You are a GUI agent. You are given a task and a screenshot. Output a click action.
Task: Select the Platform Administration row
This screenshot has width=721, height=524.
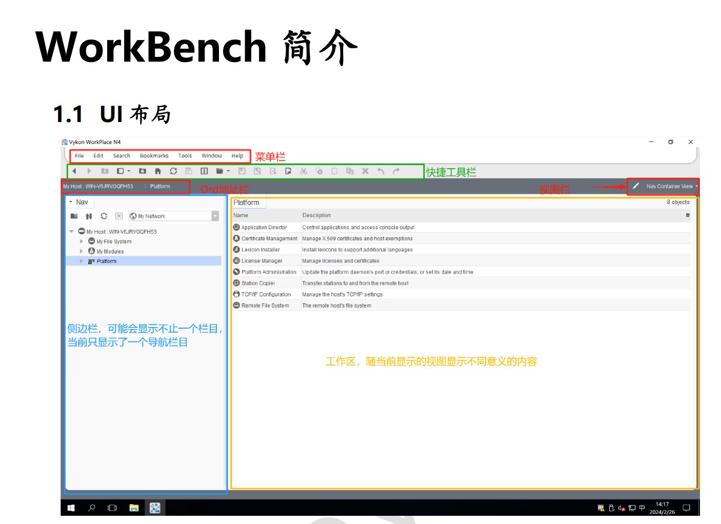462,272
